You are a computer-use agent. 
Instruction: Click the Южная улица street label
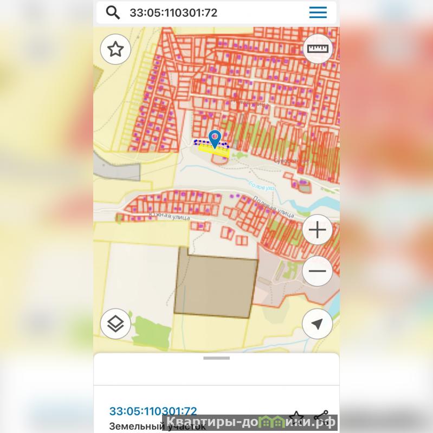[x=169, y=216]
